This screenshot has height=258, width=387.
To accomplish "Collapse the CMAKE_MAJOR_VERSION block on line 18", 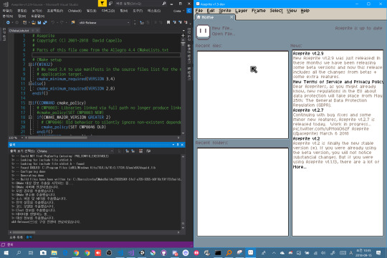I will [30, 118].
